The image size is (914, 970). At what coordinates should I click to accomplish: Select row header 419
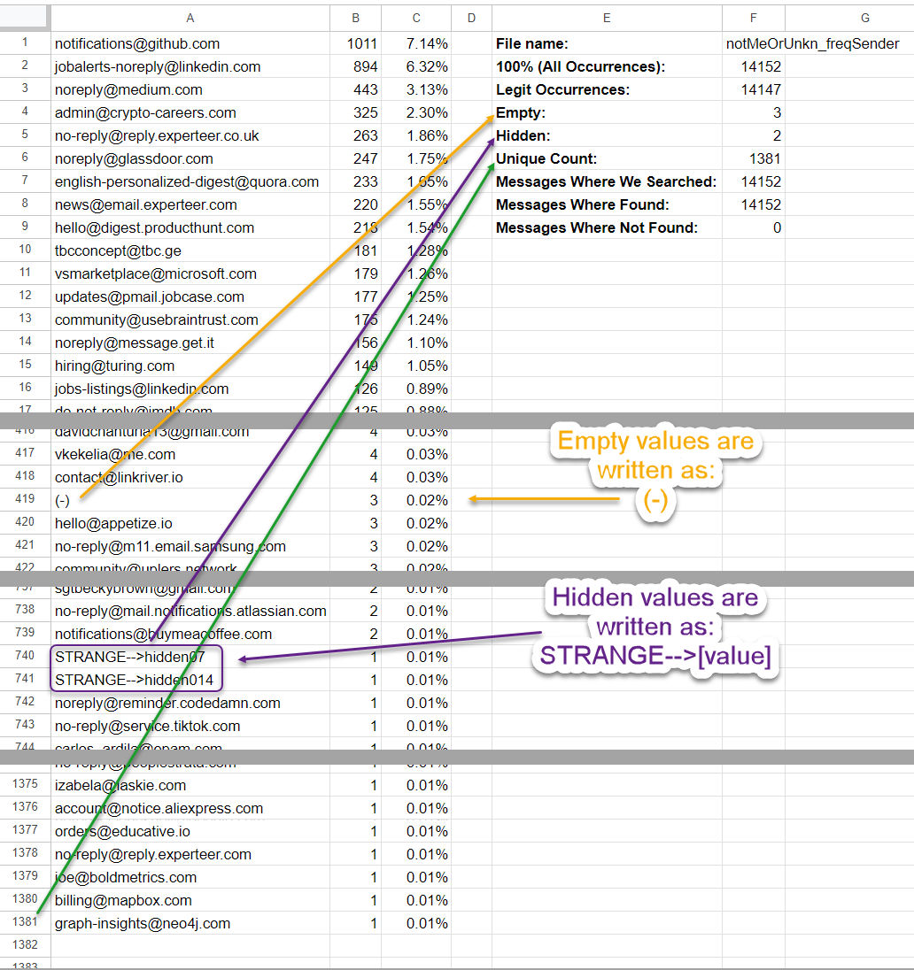click(25, 498)
